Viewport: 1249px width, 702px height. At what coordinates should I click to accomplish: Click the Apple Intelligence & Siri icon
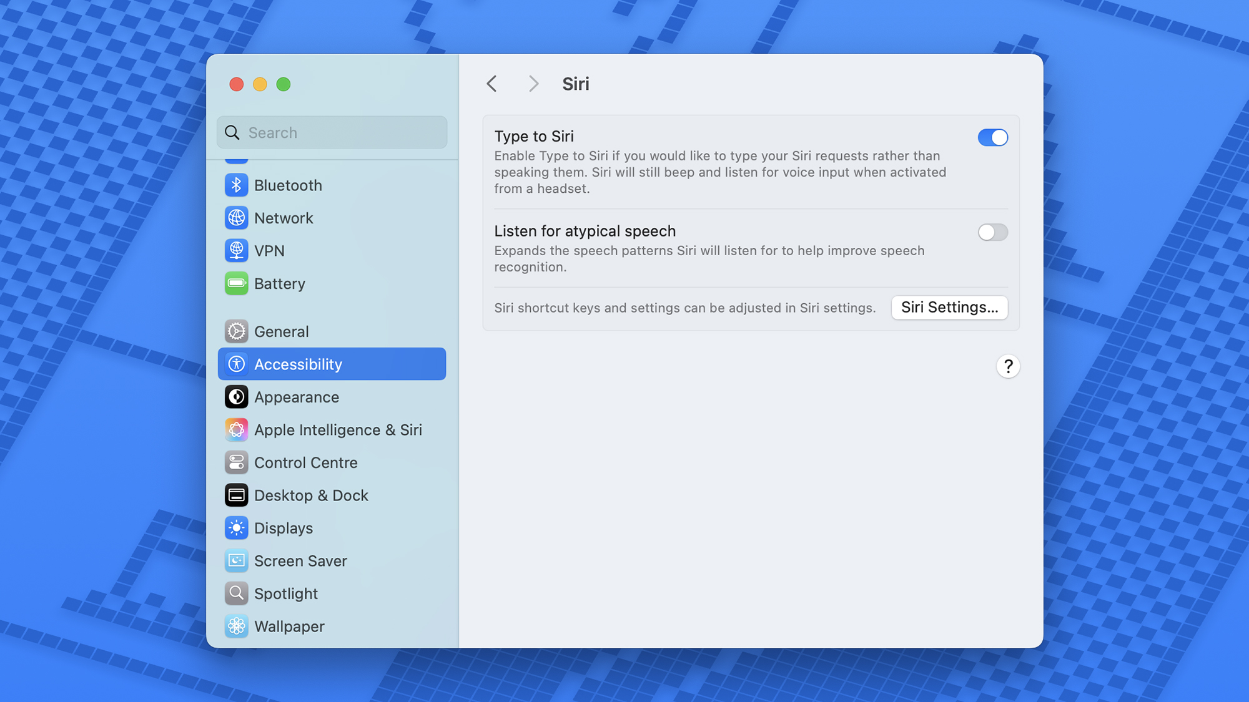(x=235, y=429)
